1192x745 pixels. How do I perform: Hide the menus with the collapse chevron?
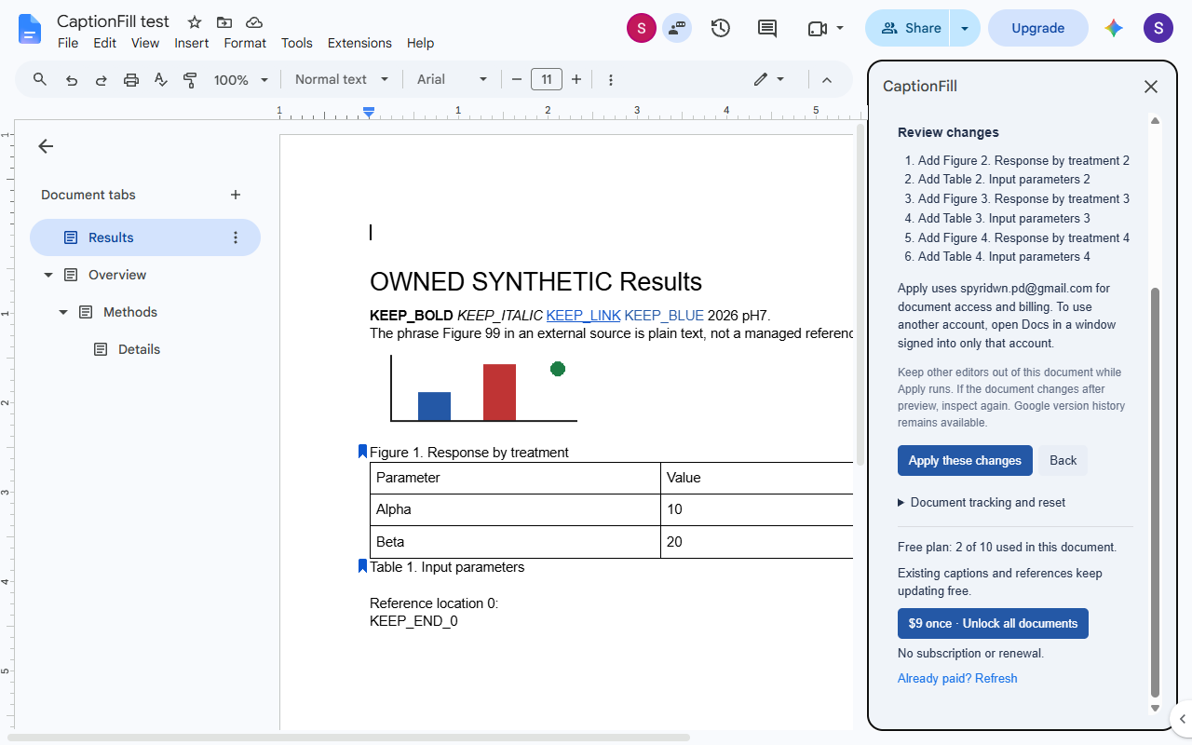827,80
